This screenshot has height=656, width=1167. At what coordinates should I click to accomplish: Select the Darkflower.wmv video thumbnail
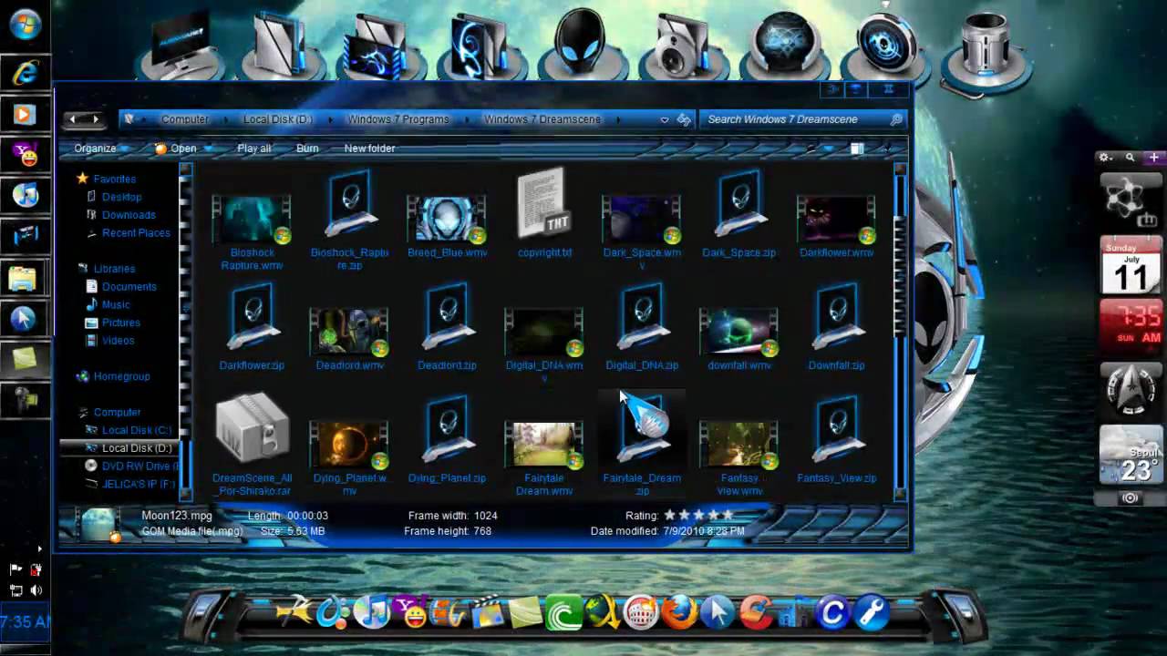(x=836, y=220)
